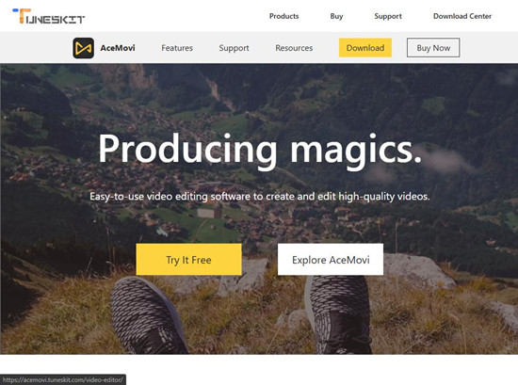Image resolution: width=518 pixels, height=385 pixels.
Task: Open AceMovi Features tab
Action: [x=177, y=48]
